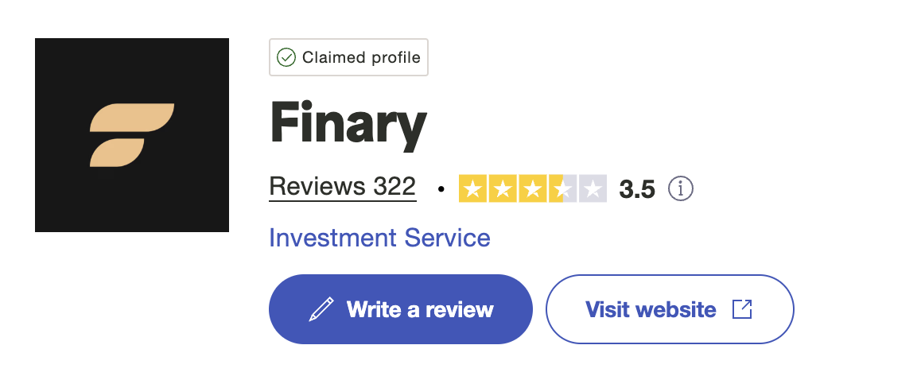Click the Claimed profile badge label
The image size is (921, 380).
361,58
